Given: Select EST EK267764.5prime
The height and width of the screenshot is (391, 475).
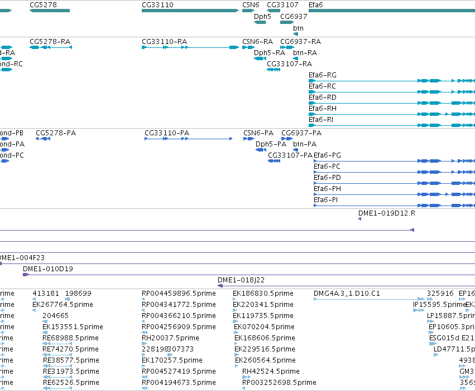Looking at the screenshot, I should (34, 310).
